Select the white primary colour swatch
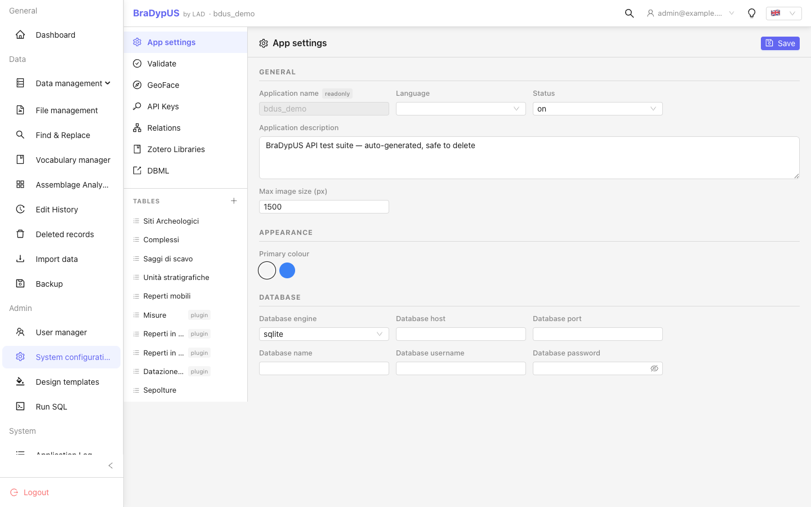Viewport: 811px width, 507px height. 267,270
